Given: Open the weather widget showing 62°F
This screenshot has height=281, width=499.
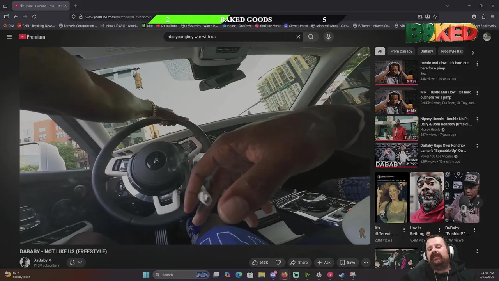Looking at the screenshot, I should (16, 275).
